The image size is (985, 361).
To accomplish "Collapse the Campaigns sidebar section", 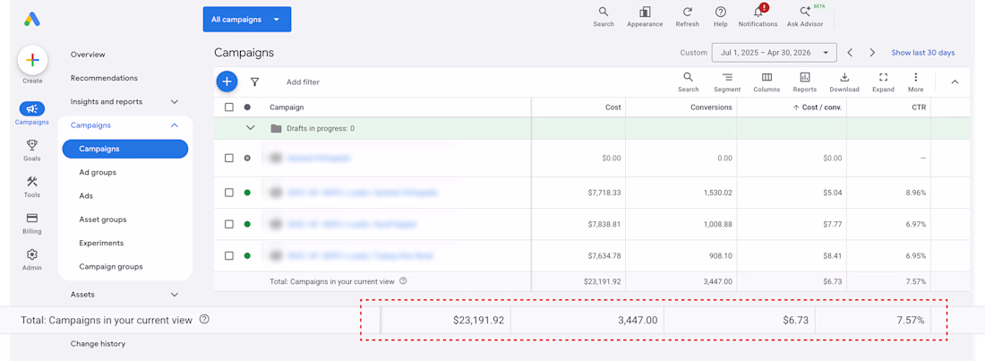I will (x=175, y=125).
